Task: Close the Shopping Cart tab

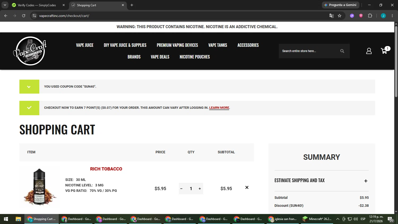Action: 123,5
